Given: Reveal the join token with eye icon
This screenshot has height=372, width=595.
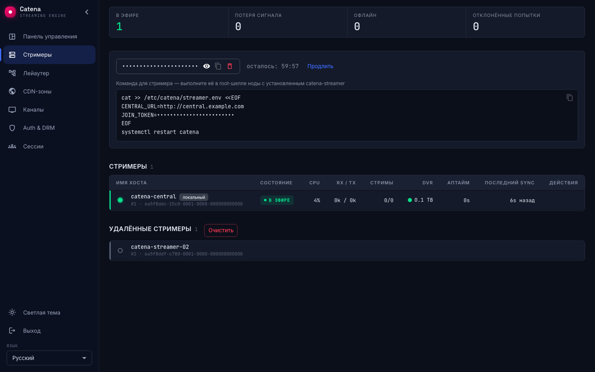Looking at the screenshot, I should tap(207, 66).
